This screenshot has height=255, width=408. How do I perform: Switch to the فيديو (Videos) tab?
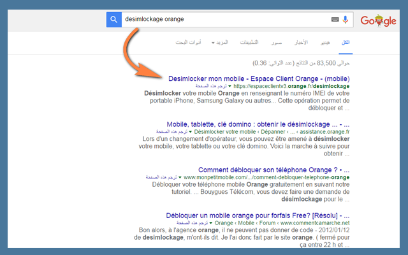tap(324, 42)
